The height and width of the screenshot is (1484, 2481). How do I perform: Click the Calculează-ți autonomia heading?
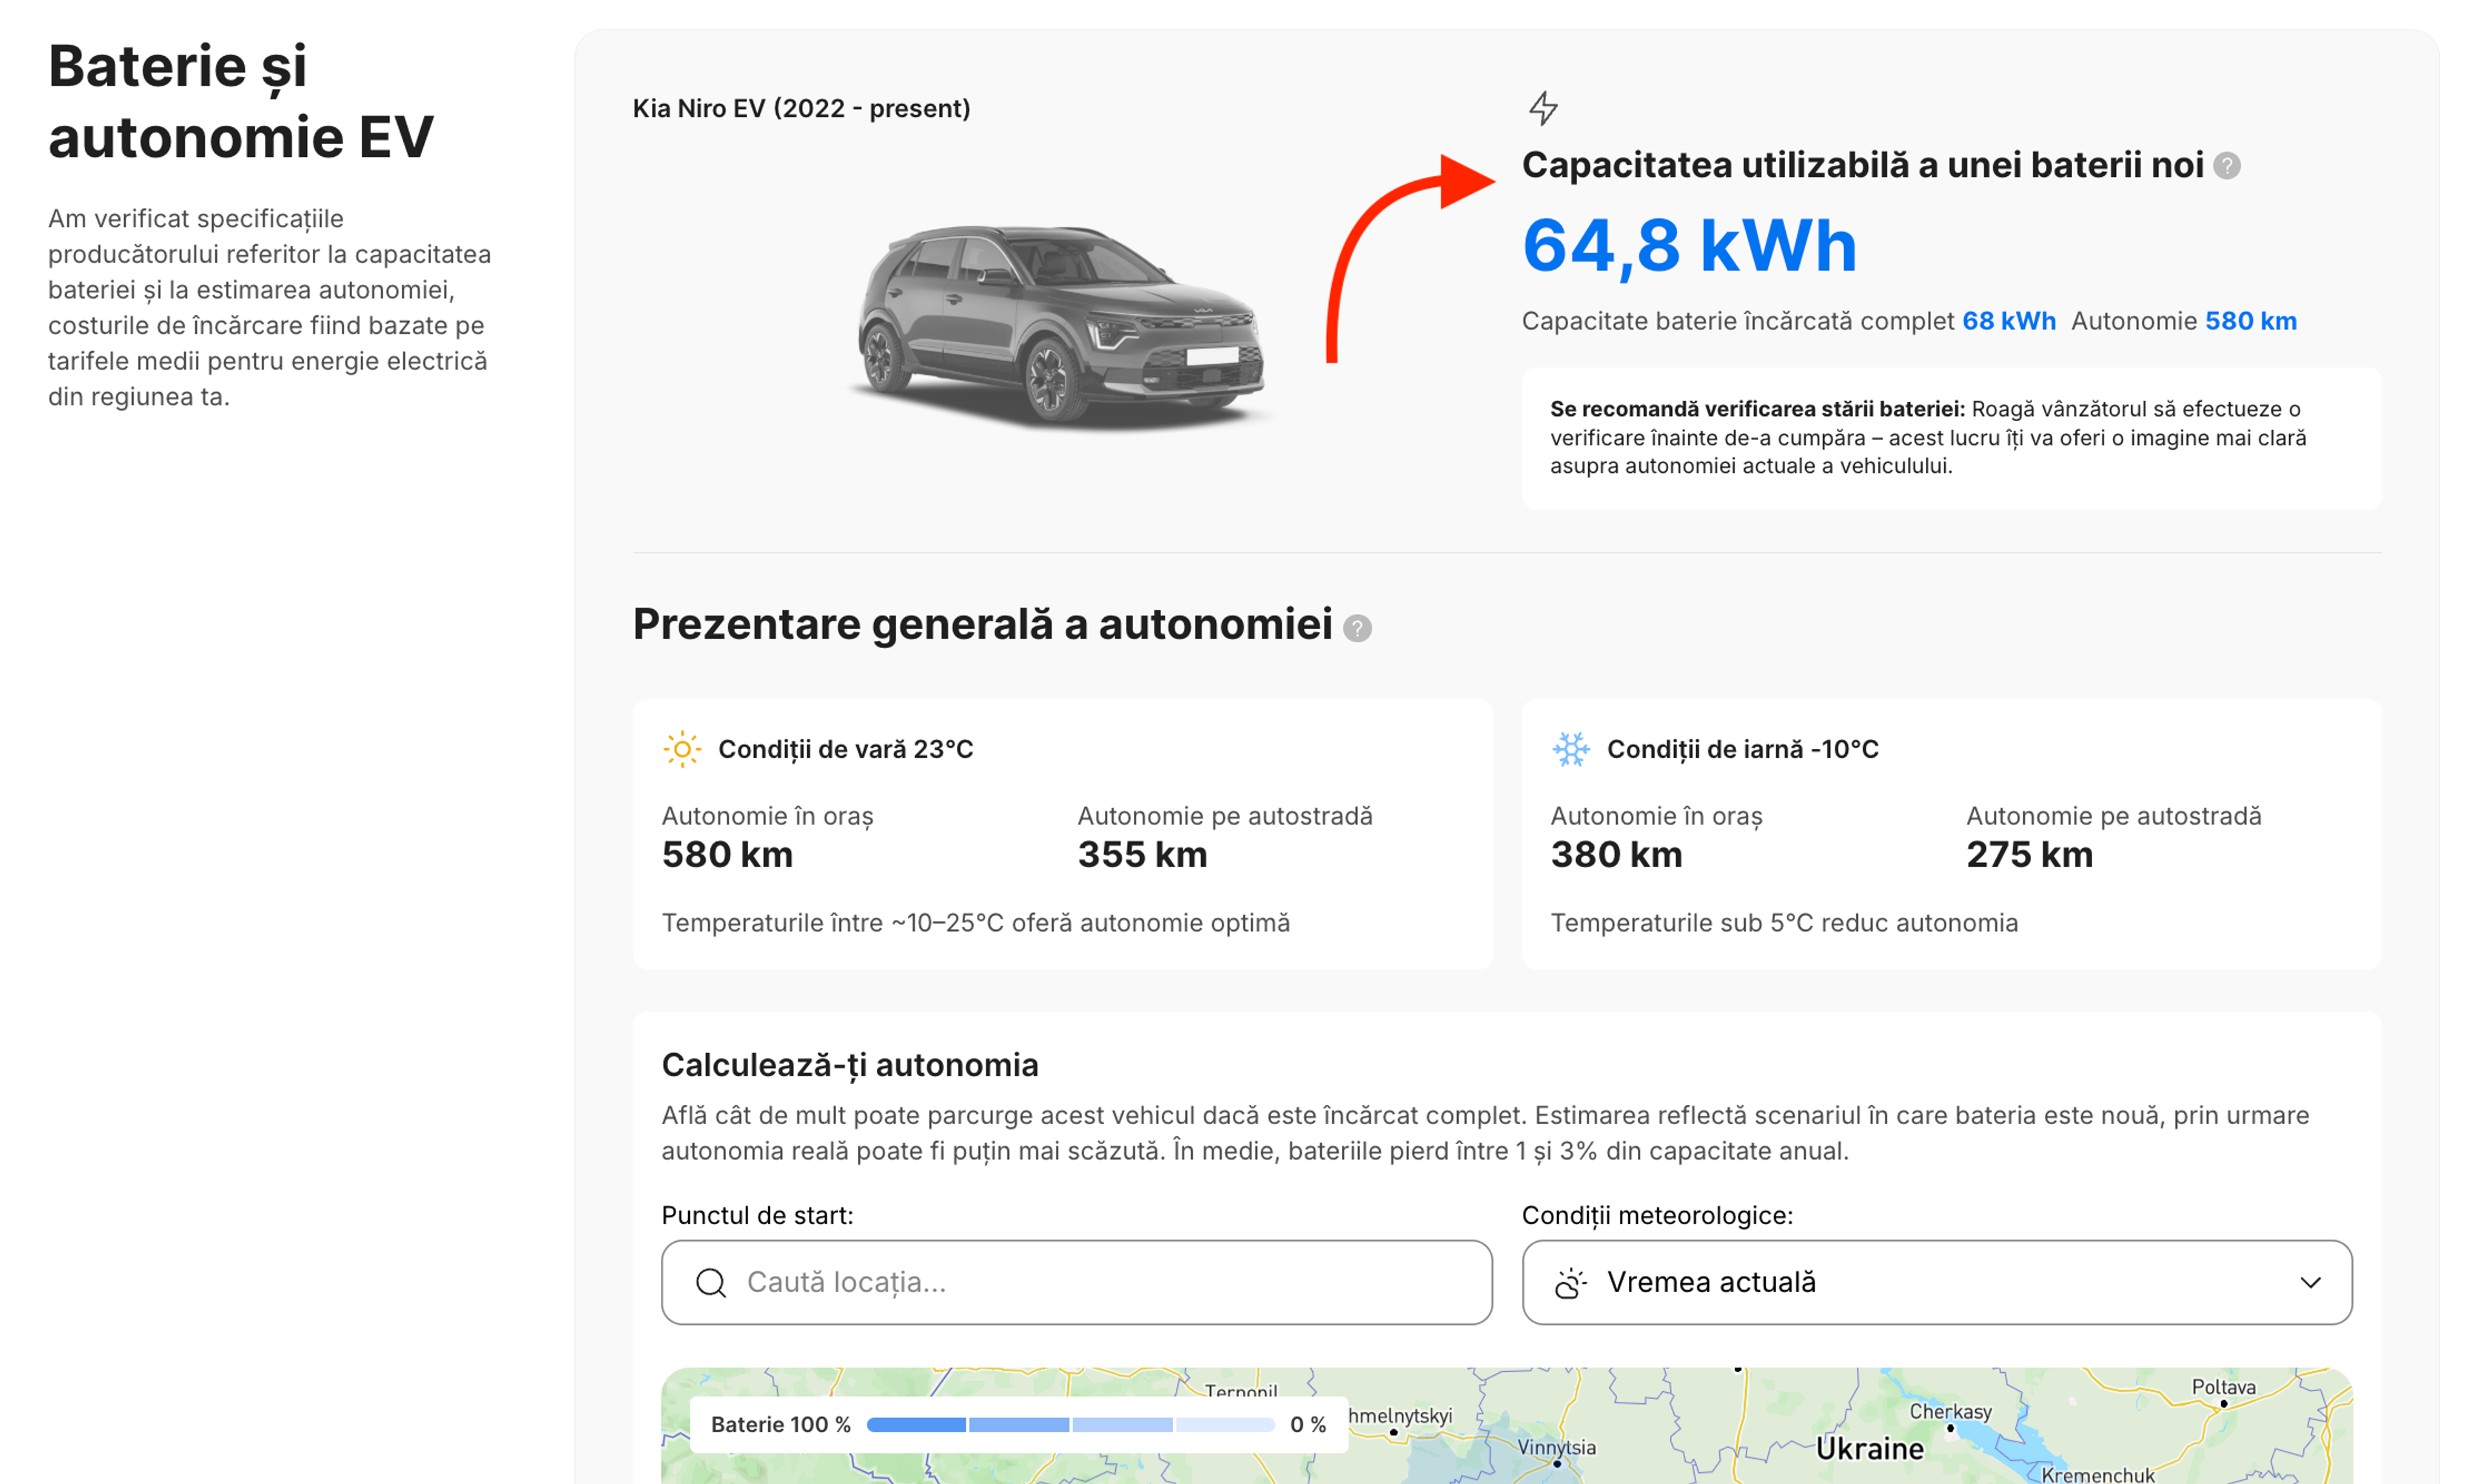coord(850,1065)
